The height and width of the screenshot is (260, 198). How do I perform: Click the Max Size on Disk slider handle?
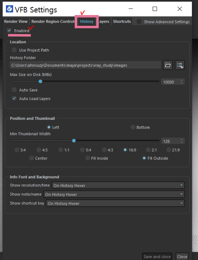pyautogui.click(x=40, y=81)
